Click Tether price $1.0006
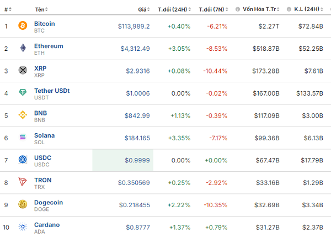Viewport: 331px width, 237px height. 138,93
